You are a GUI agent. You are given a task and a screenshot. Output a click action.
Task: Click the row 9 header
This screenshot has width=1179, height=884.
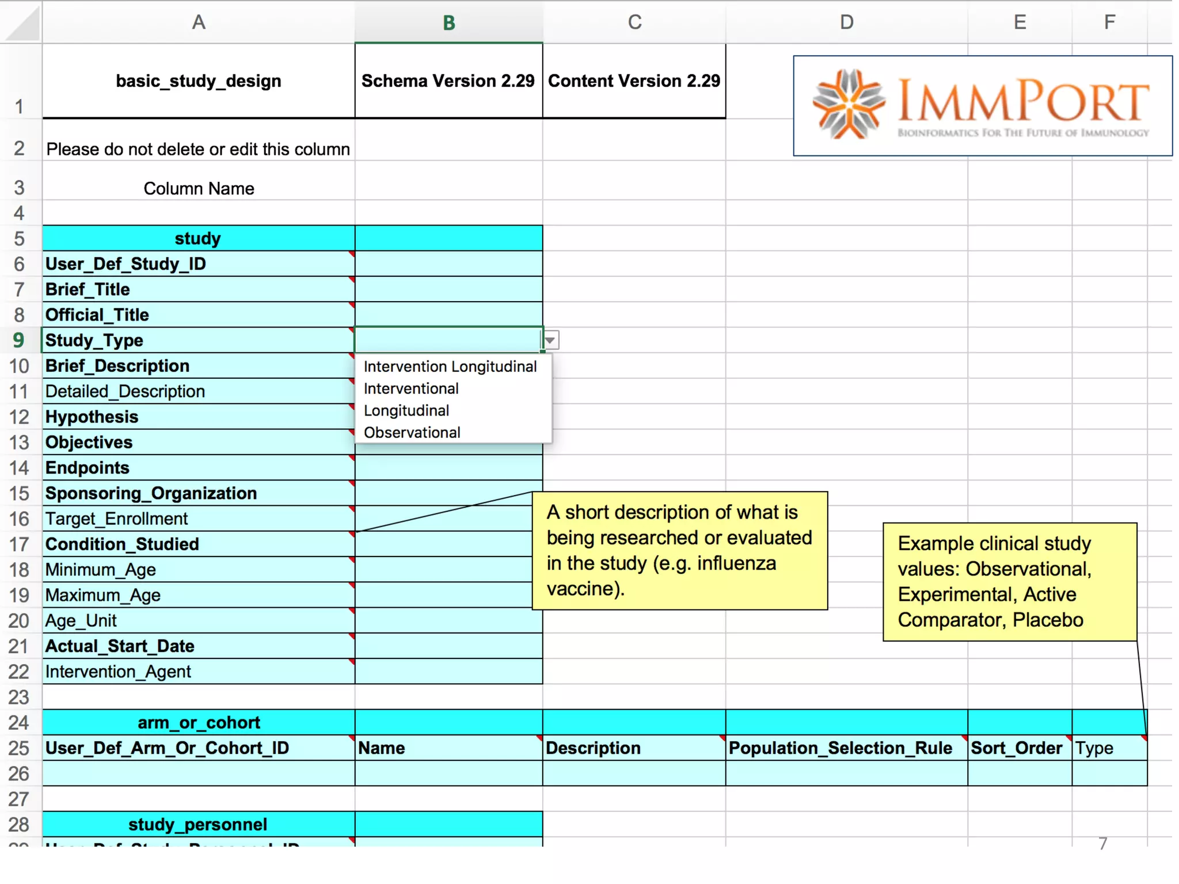19,340
